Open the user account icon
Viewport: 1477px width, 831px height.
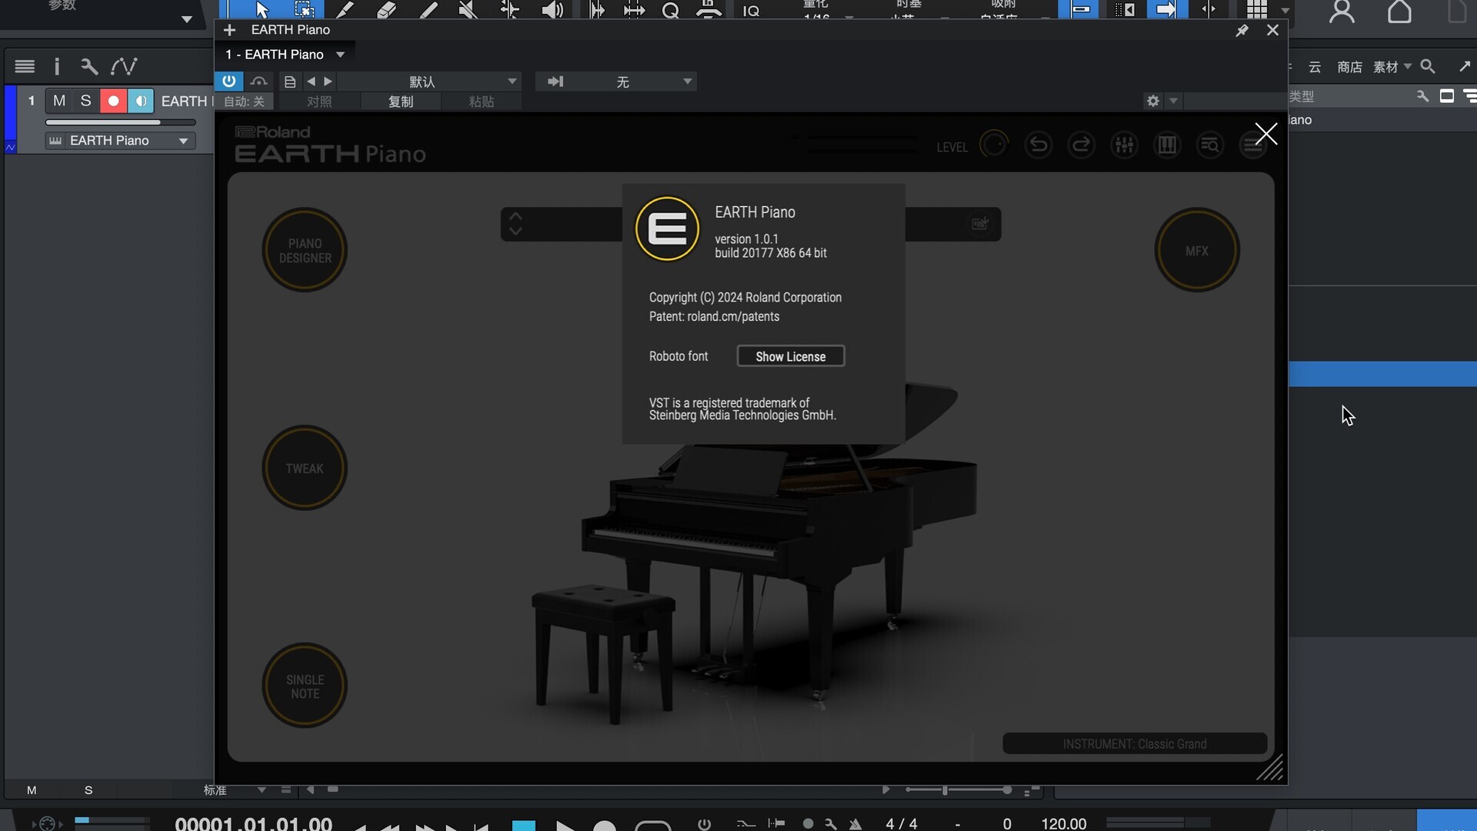pyautogui.click(x=1342, y=11)
